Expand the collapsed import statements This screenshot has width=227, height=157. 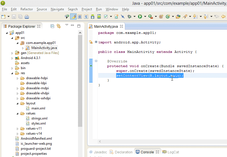[x=96, y=42]
